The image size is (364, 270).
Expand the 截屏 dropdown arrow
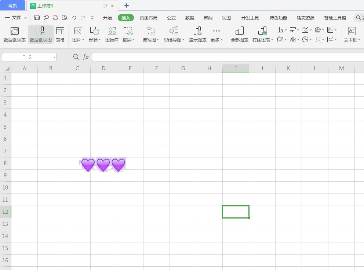click(x=133, y=40)
